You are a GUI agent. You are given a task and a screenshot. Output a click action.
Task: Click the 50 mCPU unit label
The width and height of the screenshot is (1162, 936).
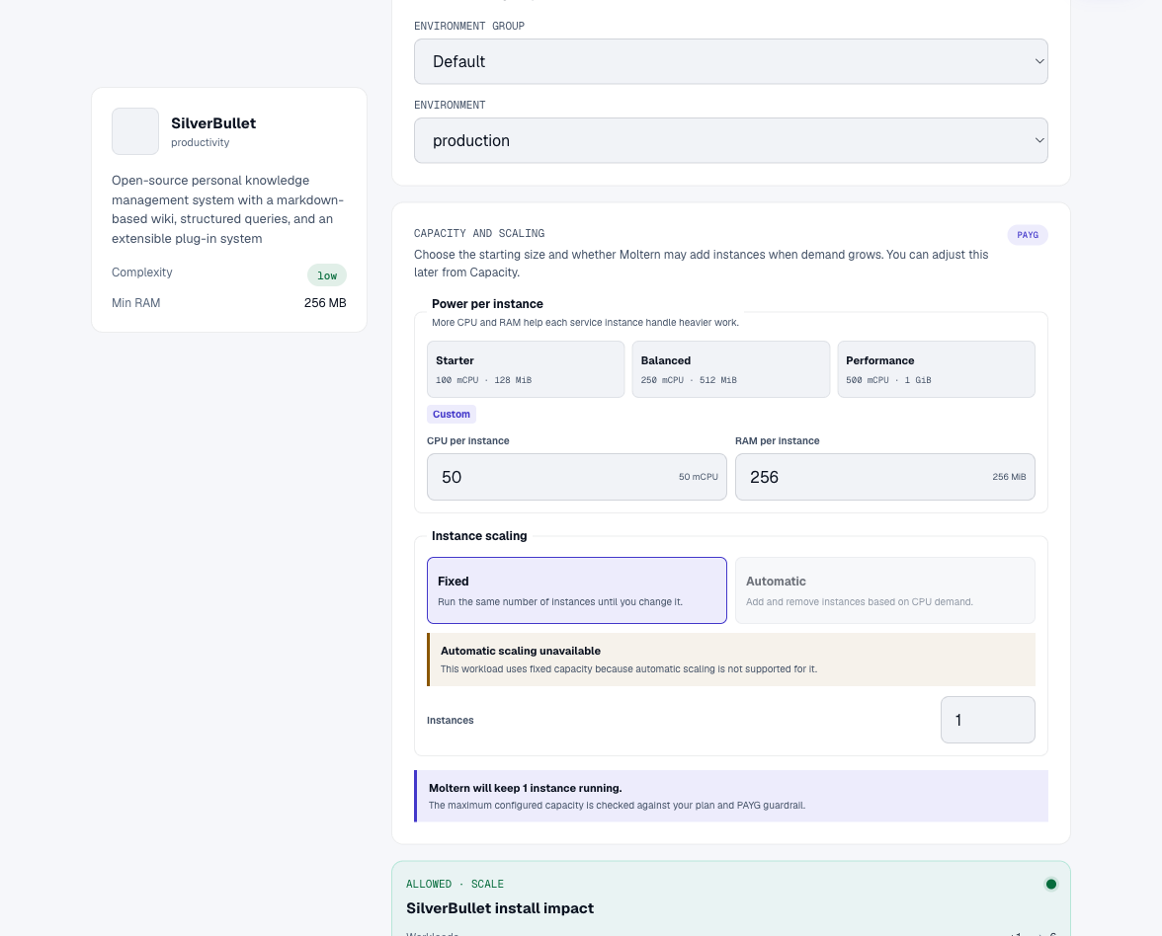point(698,477)
